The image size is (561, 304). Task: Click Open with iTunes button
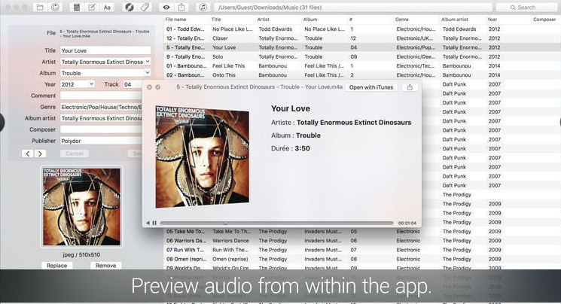[x=371, y=87]
